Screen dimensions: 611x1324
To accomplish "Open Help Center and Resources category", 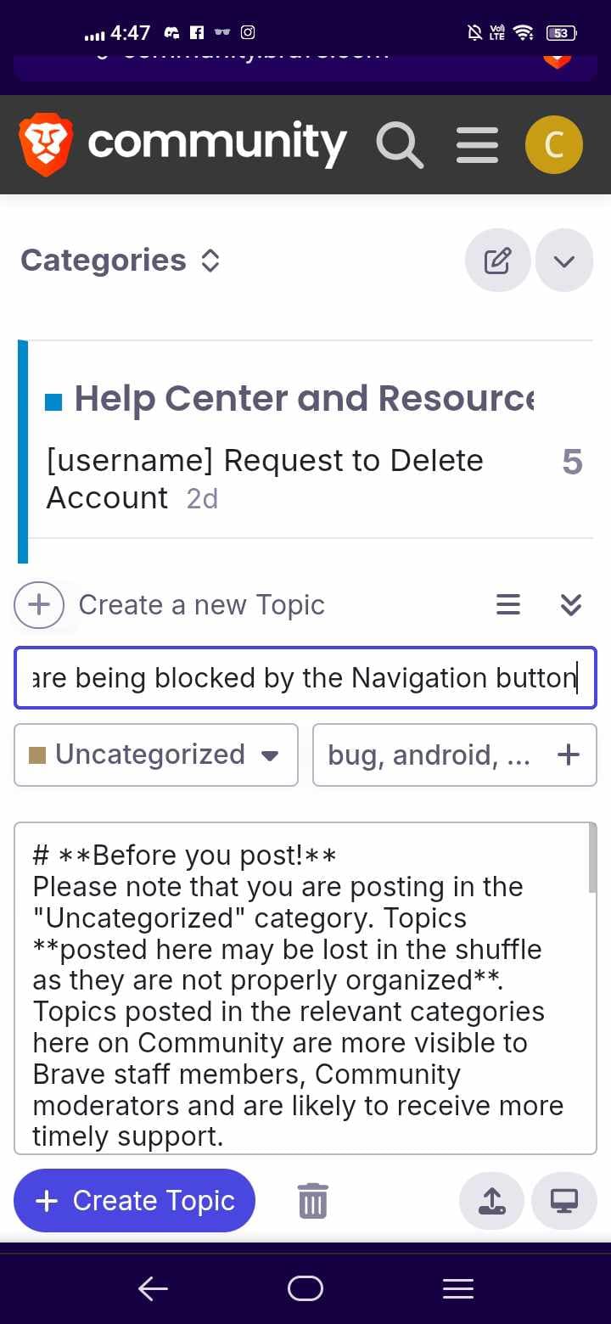I will [x=304, y=398].
